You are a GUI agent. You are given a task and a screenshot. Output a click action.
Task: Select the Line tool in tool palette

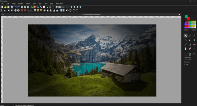pos(185,40)
